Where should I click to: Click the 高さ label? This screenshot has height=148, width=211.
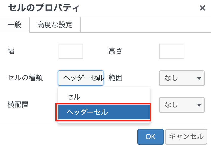(115, 51)
